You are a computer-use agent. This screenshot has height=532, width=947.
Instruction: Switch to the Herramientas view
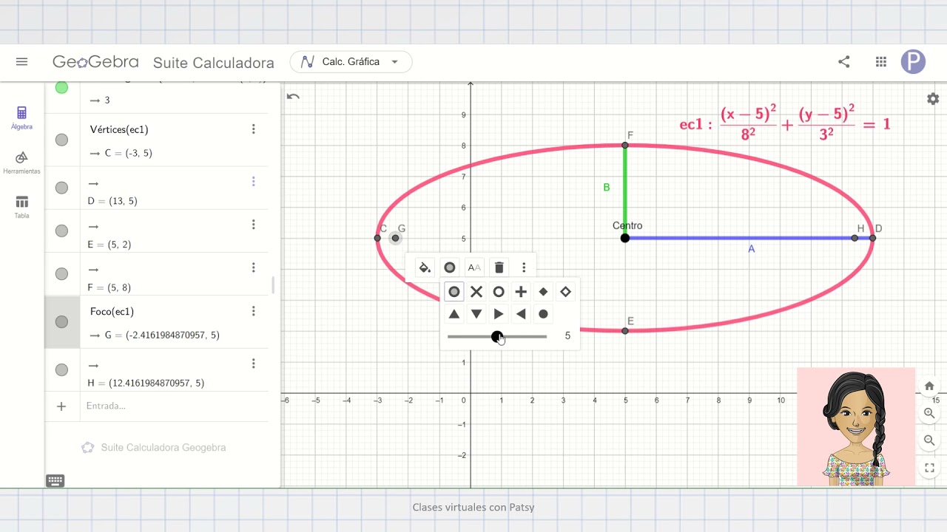(x=21, y=162)
